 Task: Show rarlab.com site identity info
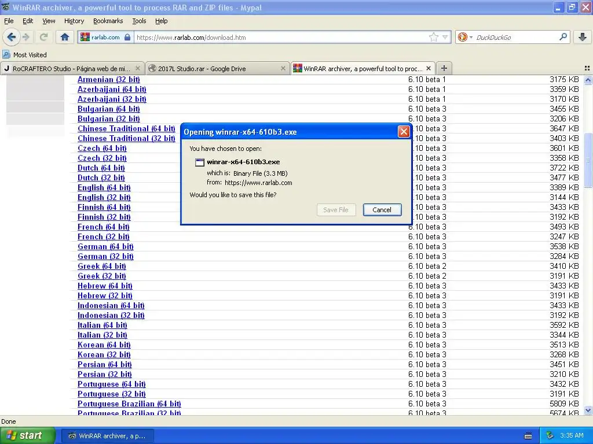(105, 38)
